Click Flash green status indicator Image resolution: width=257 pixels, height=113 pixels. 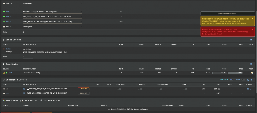6,73
